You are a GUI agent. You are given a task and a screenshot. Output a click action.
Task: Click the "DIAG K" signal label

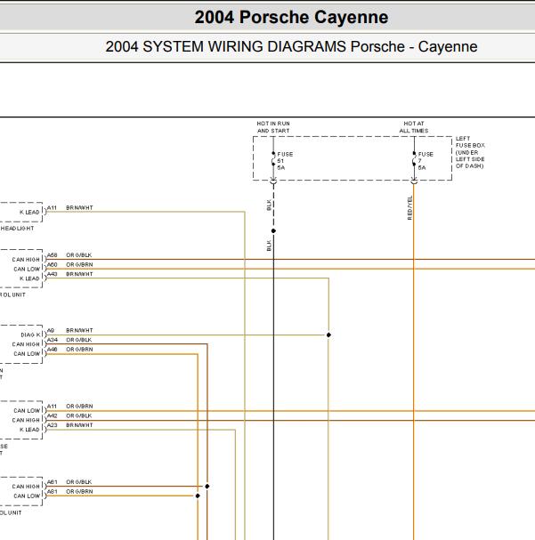click(30, 334)
